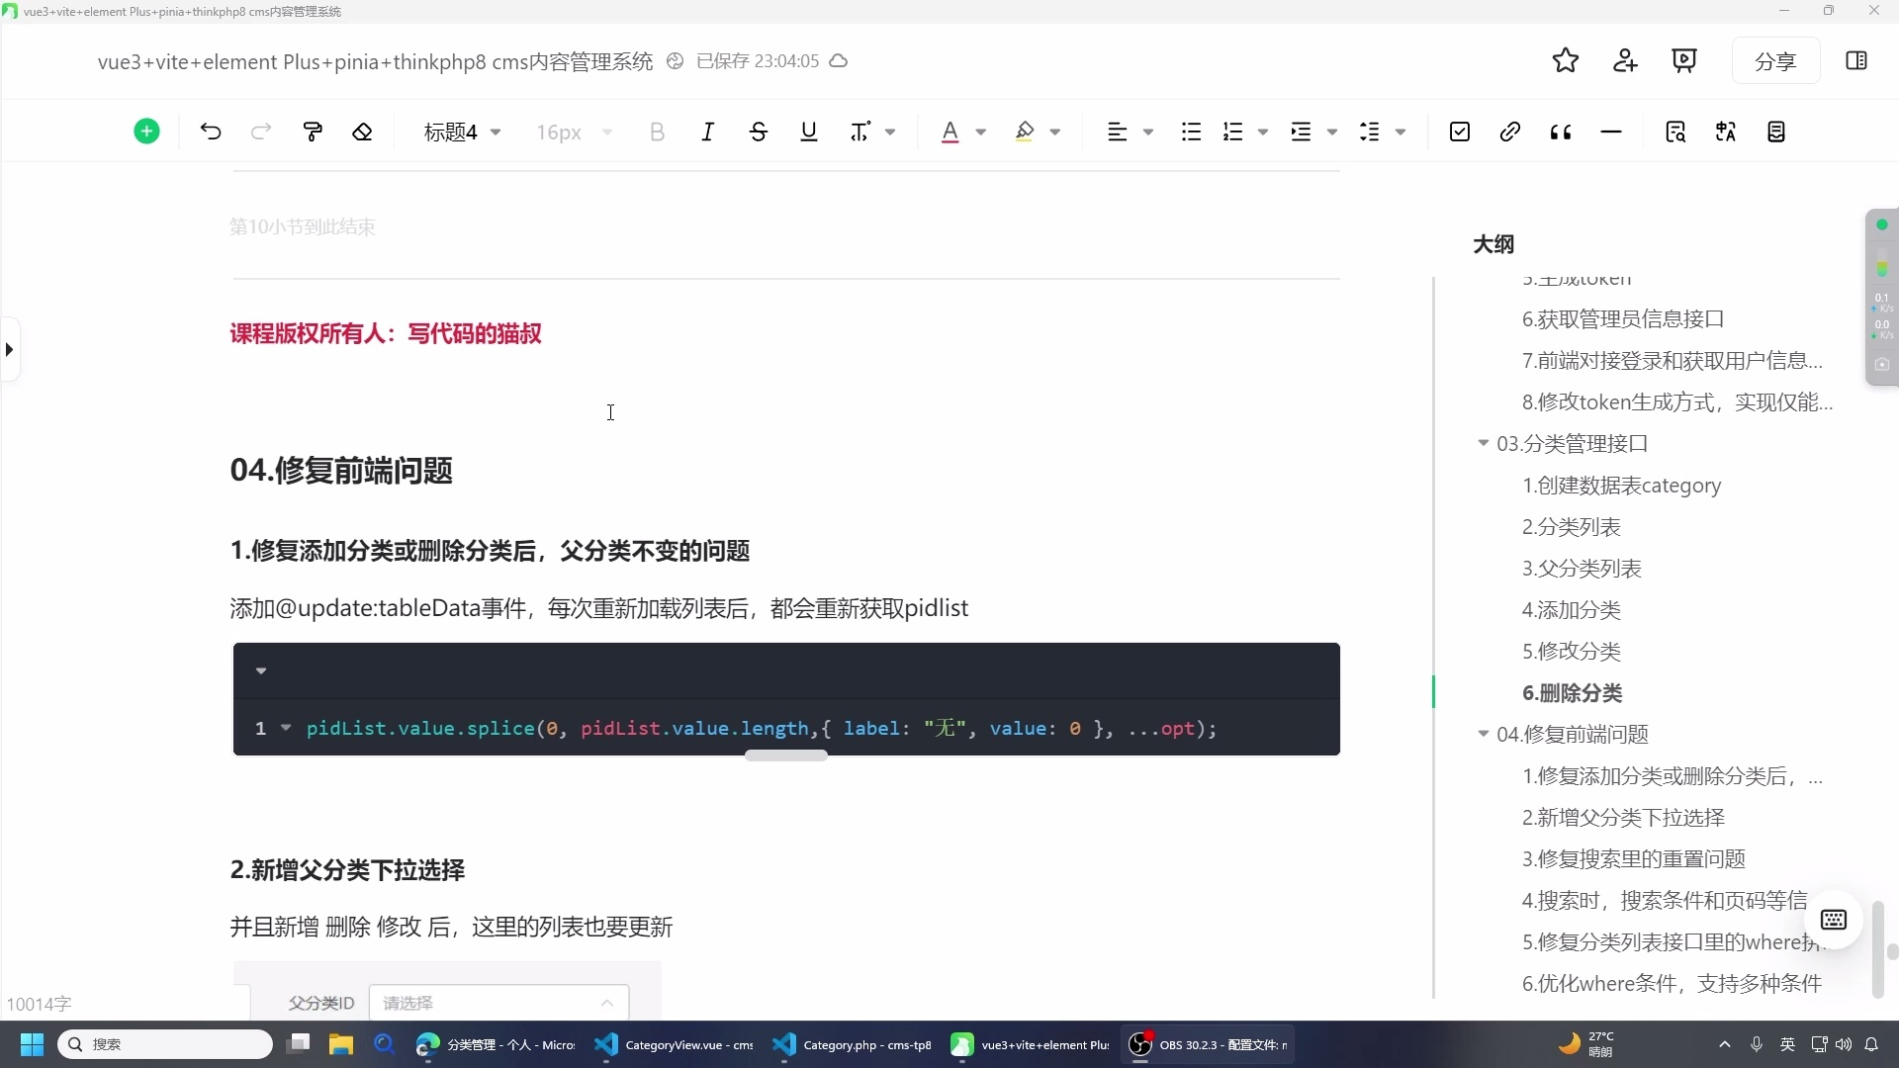The image size is (1899, 1068).
Task: Toggle bold formatting
Action: (x=657, y=132)
